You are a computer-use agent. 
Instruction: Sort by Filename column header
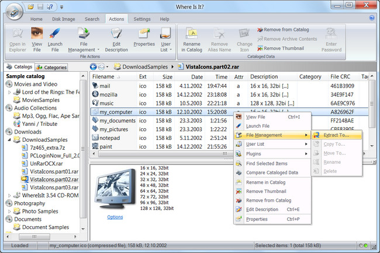(113, 77)
